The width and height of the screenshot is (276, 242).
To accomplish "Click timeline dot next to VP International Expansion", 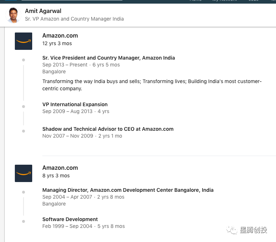I will 24,107.
